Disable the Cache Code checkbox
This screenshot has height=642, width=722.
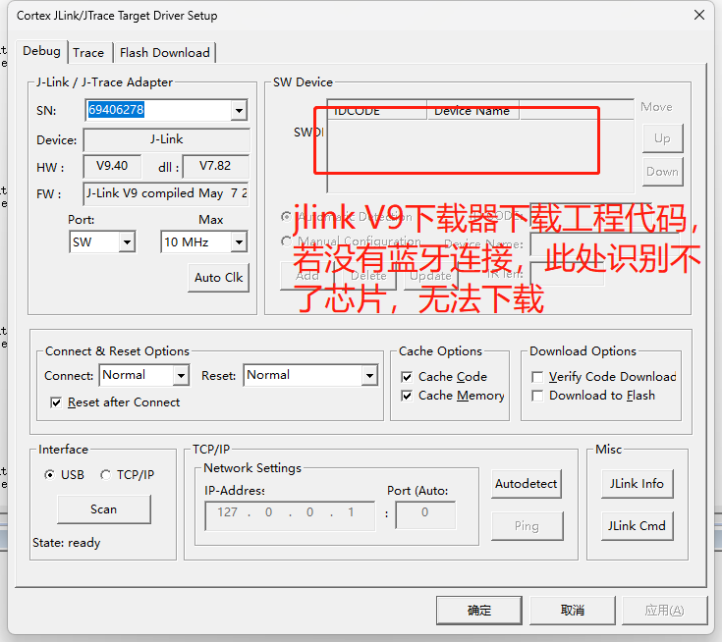point(407,377)
